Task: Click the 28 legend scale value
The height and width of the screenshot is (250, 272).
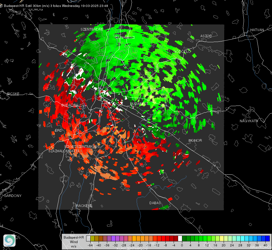Action: pos(240,245)
